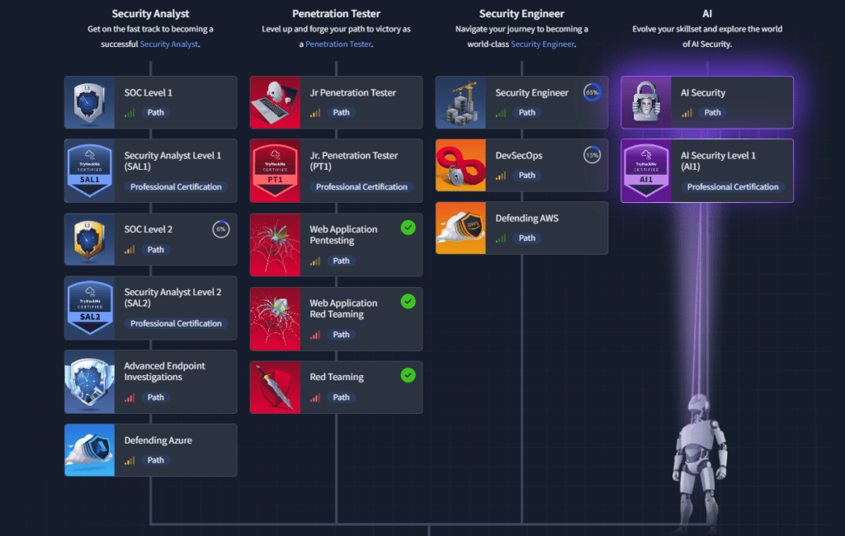Select the PT1 certification badge icon
The height and width of the screenshot is (536, 845).
click(x=275, y=171)
